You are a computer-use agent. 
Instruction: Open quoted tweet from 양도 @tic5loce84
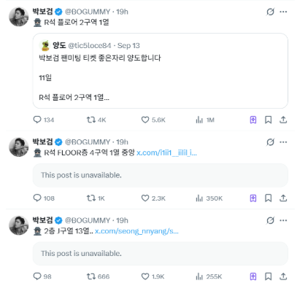161,71
